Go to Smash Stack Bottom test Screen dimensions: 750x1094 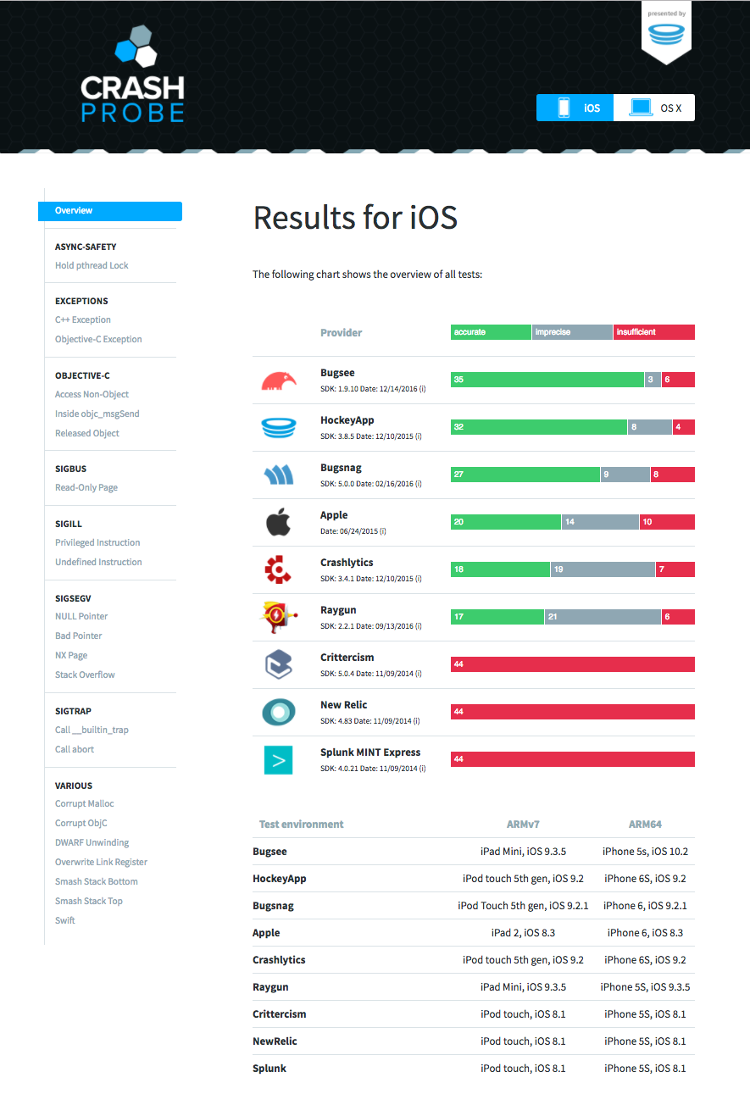tap(97, 881)
